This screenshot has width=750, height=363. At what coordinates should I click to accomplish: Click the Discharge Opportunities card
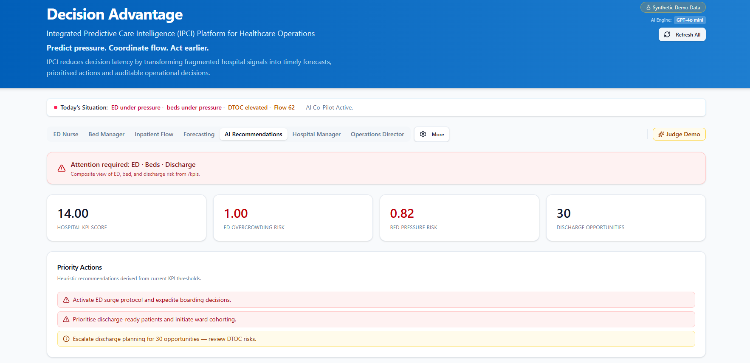(x=626, y=218)
